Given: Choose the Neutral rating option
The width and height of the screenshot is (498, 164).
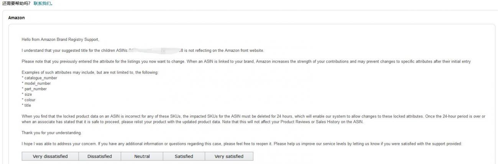Looking at the screenshot, I should point(142,156).
